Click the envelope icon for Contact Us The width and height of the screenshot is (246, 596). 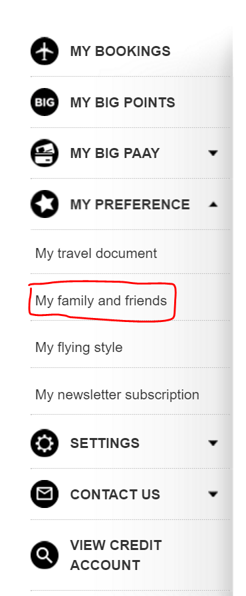click(45, 494)
